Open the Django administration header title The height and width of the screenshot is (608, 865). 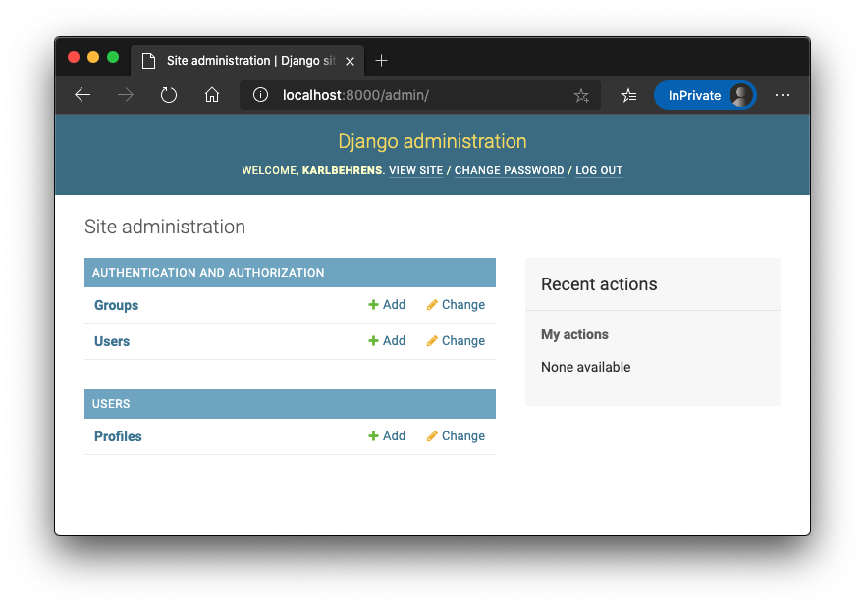pos(432,141)
